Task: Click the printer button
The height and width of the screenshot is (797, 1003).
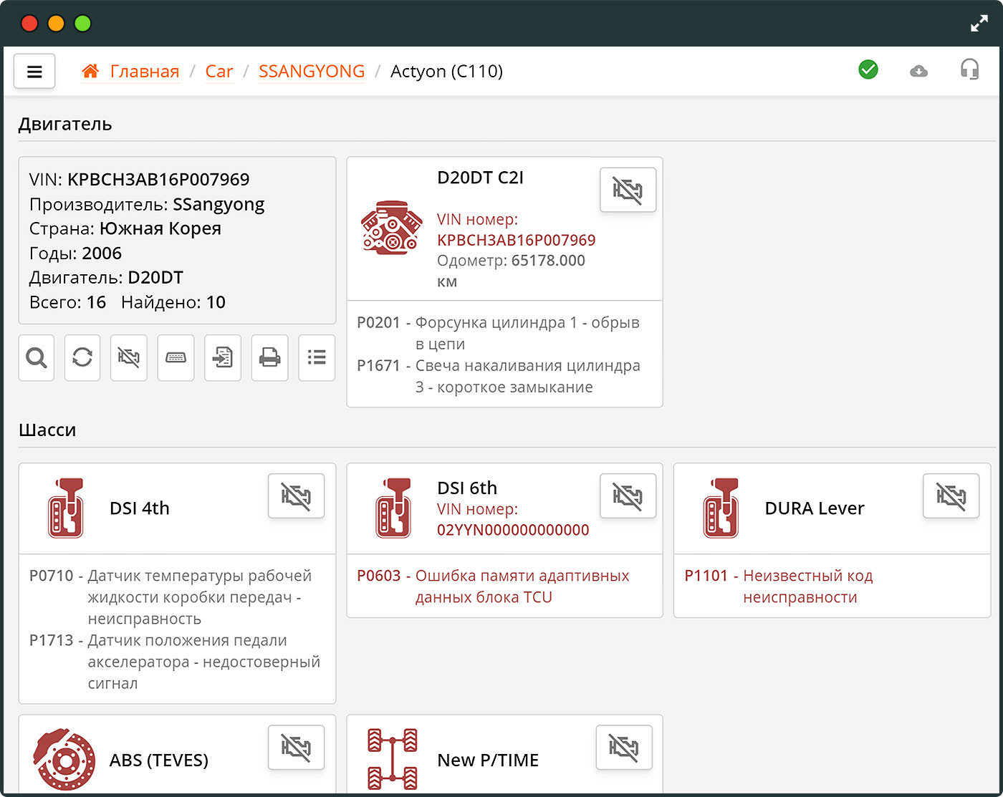Action: point(269,357)
